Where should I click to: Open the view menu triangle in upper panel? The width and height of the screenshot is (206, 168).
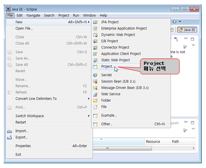(193, 45)
